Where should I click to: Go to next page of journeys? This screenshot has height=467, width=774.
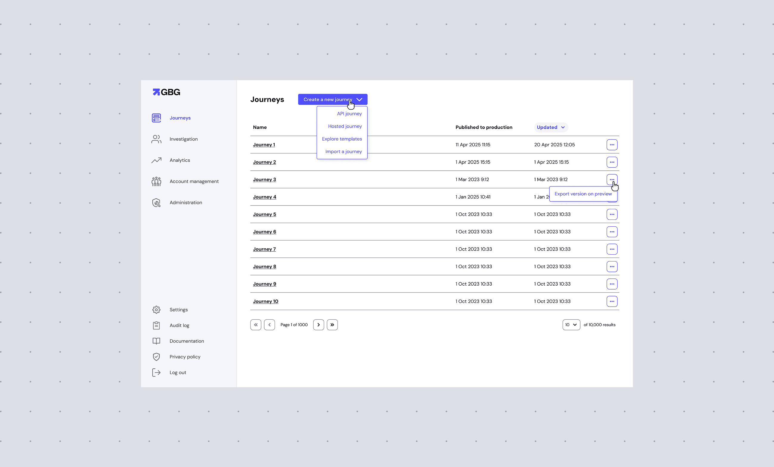(x=318, y=325)
